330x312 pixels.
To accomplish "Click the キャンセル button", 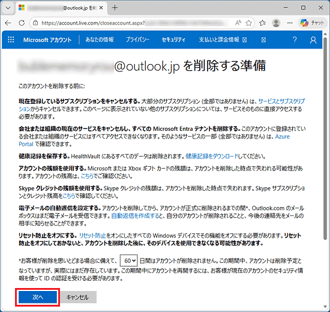I will click(77, 297).
